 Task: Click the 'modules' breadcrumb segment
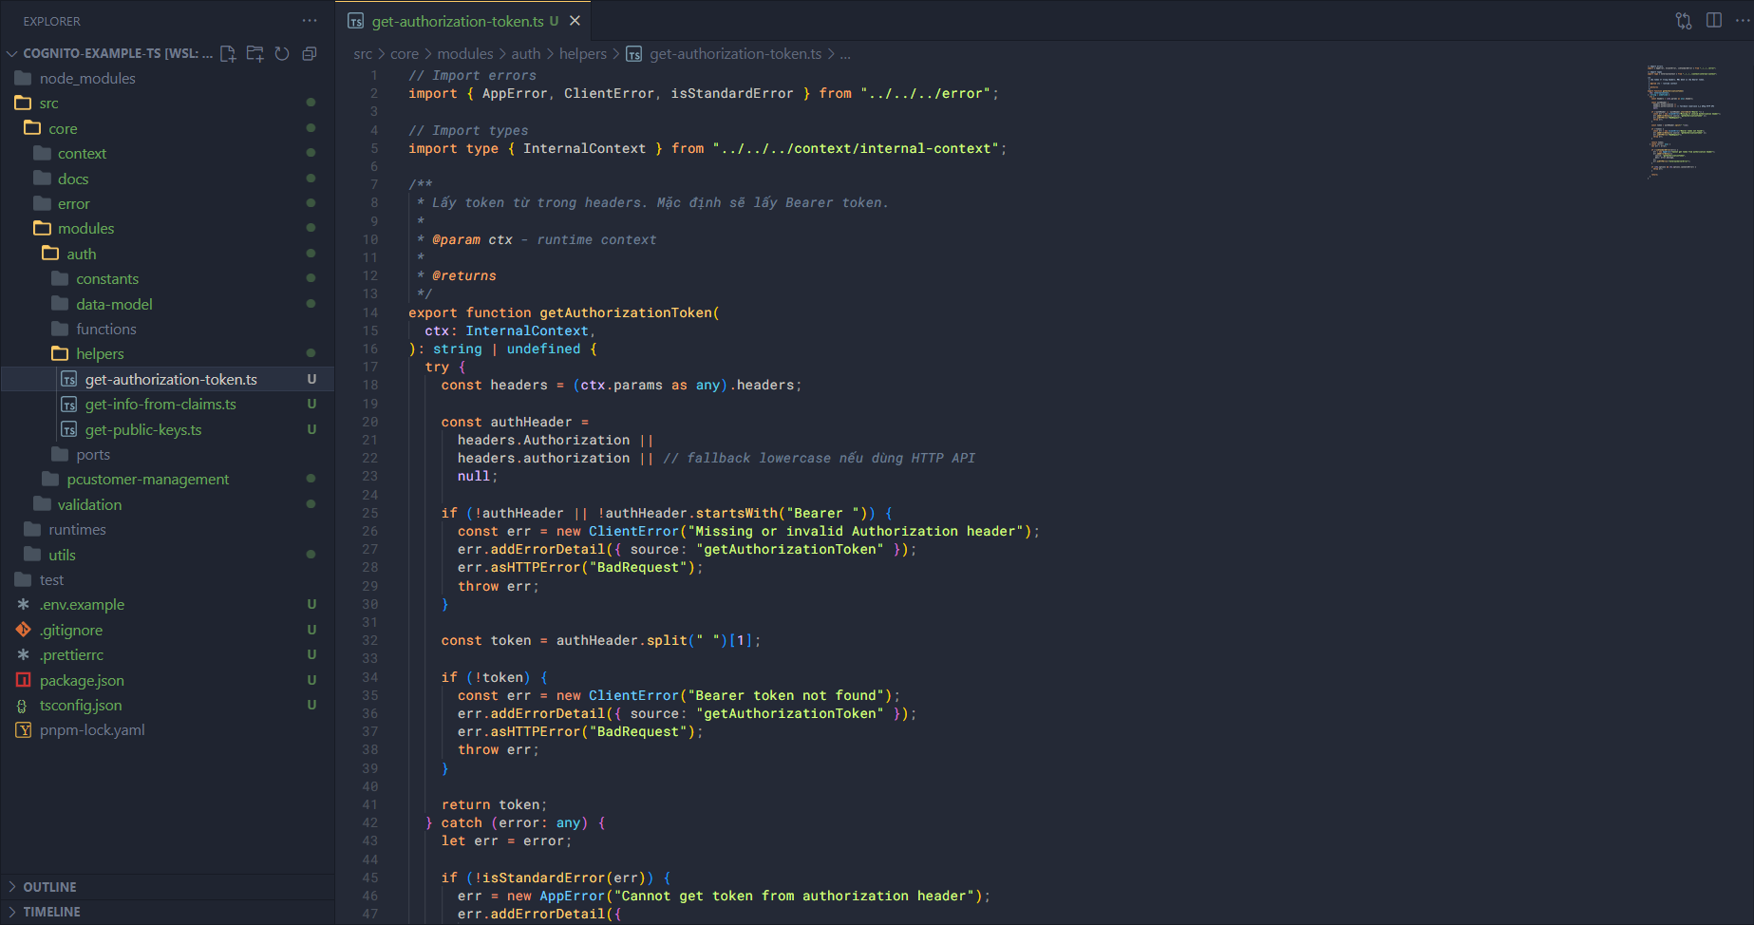[x=464, y=54]
